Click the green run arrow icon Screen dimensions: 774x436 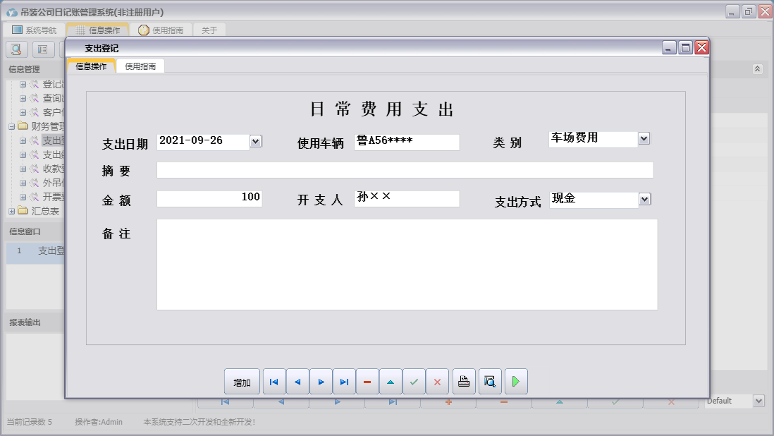click(515, 381)
